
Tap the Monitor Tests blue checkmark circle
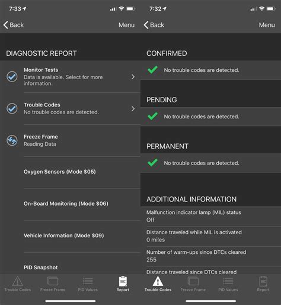click(x=12, y=77)
